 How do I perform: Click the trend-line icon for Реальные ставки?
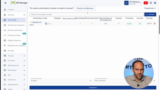click(5, 35)
